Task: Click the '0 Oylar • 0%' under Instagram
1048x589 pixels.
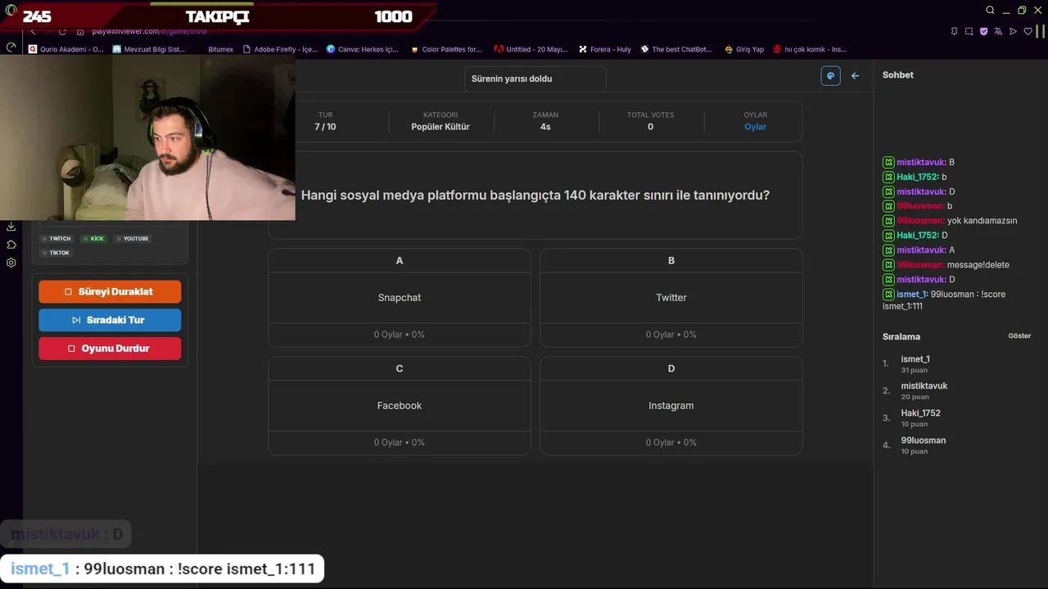Action: tap(671, 443)
